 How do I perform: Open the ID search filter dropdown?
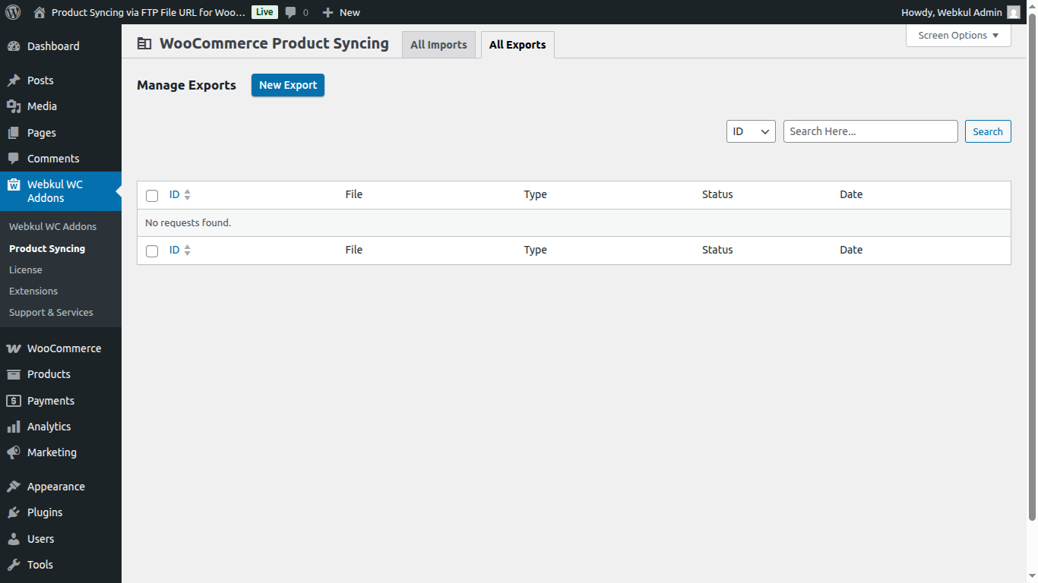tap(750, 131)
